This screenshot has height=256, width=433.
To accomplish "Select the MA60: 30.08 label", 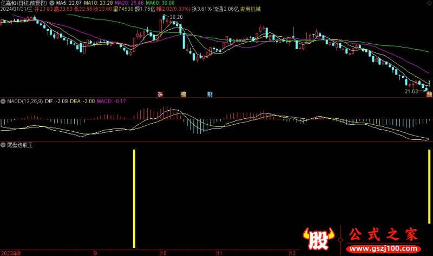I will pos(160,3).
